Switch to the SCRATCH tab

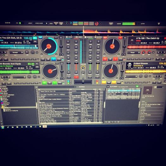click(x=89, y=37)
